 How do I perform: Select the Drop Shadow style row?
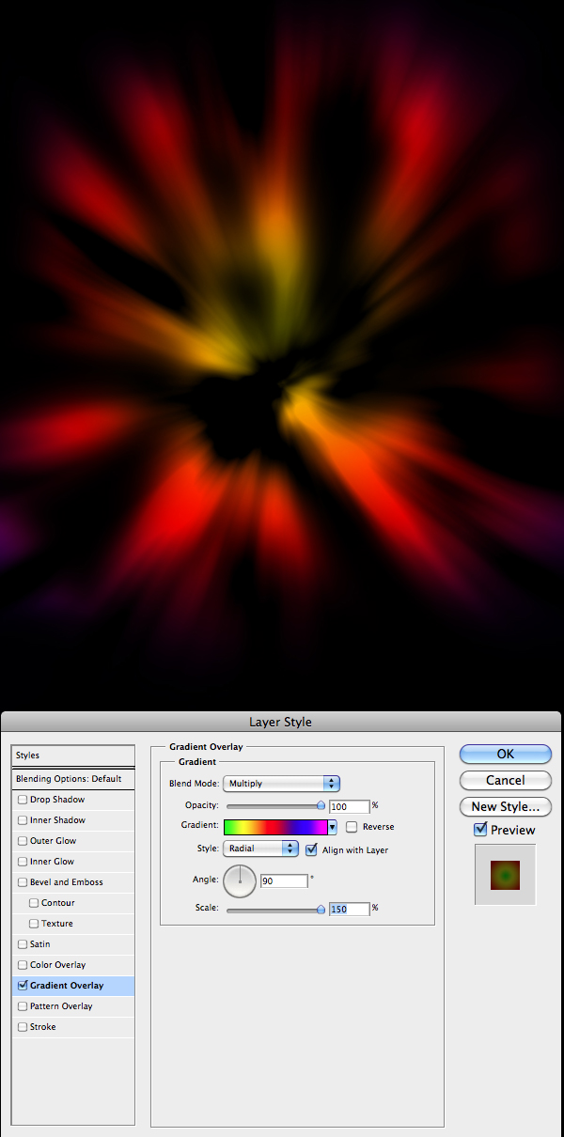click(x=72, y=800)
